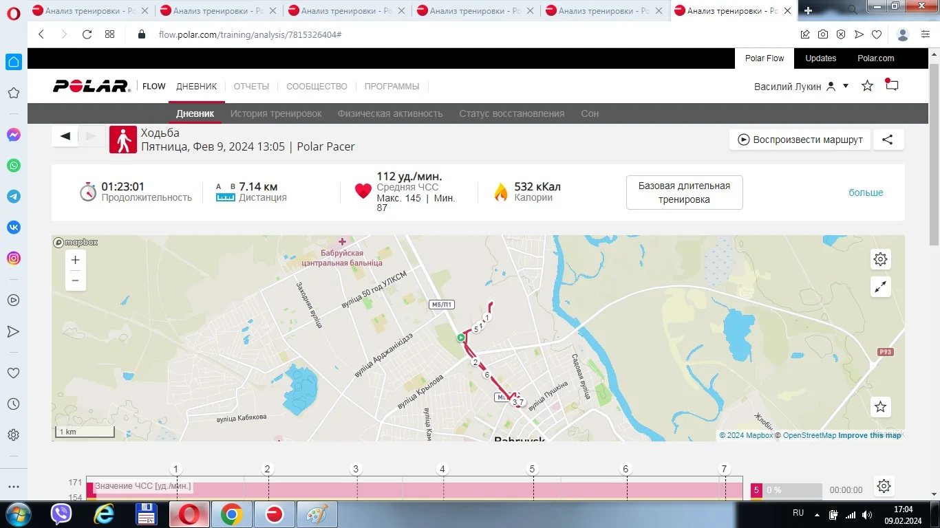The width and height of the screenshot is (940, 528).
Task: Click the walking sport icon
Action: [x=123, y=140]
